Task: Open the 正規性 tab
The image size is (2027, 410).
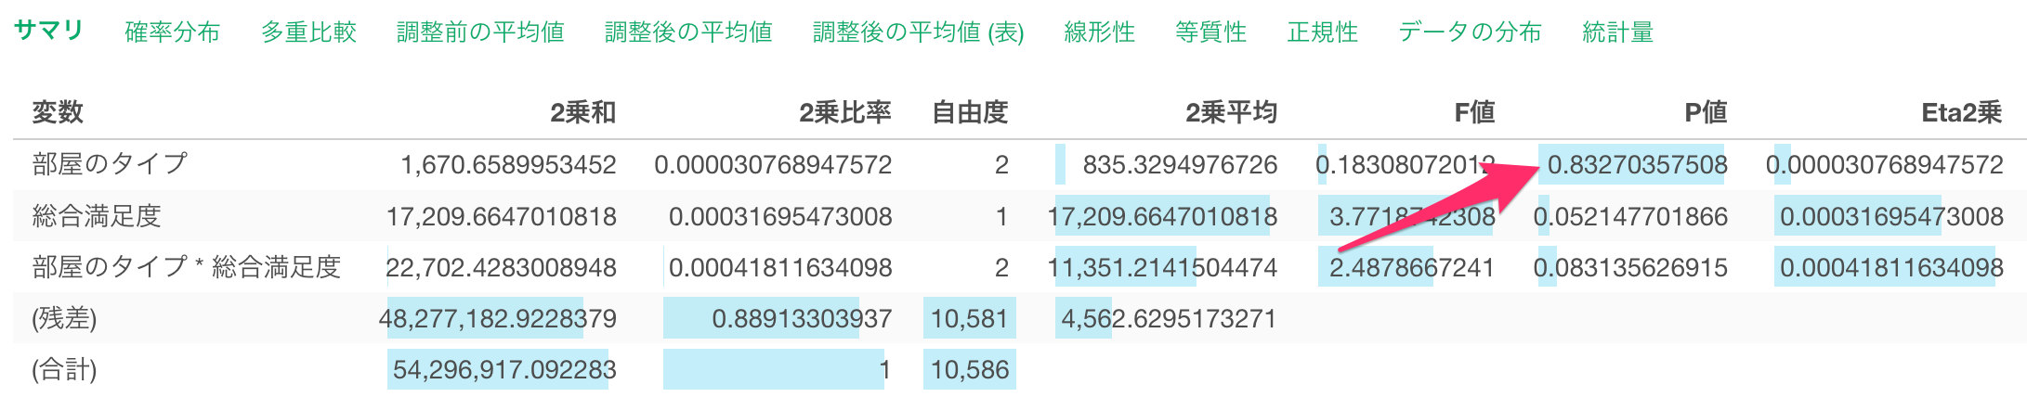Action: [1322, 32]
